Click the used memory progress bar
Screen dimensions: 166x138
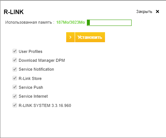click(109, 23)
